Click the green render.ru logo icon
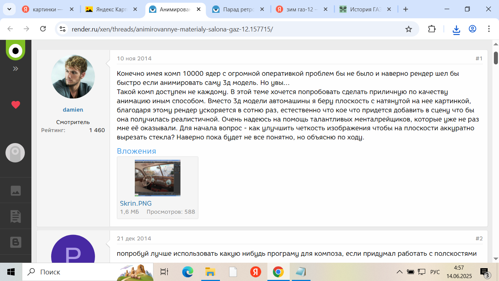 tap(15, 50)
